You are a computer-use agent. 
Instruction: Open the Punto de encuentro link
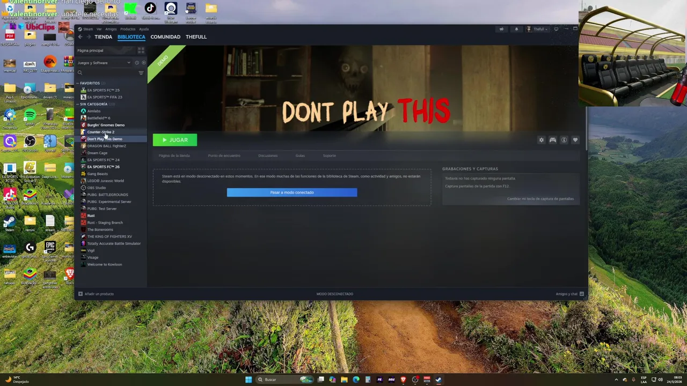pos(224,155)
